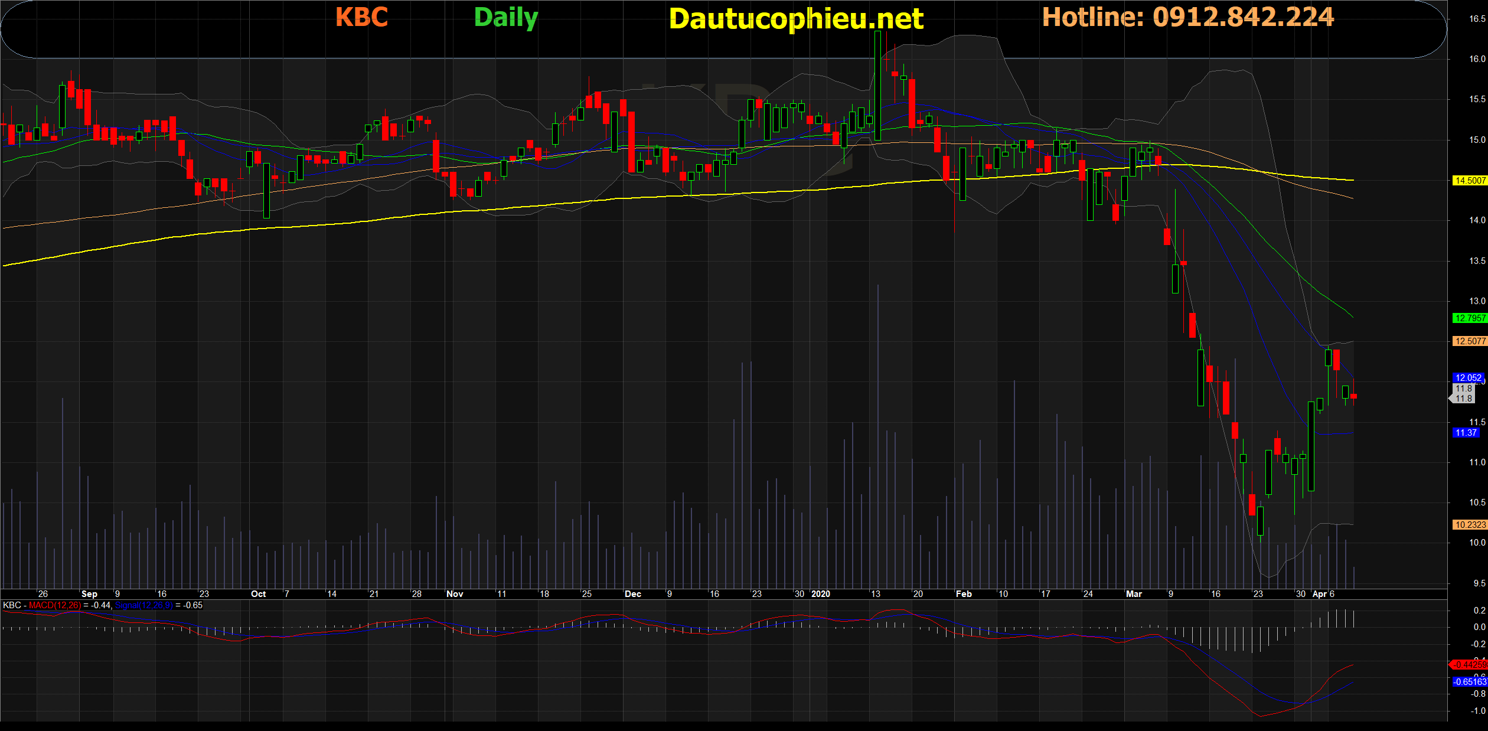Click the KBC ticker symbol title

click(x=361, y=17)
